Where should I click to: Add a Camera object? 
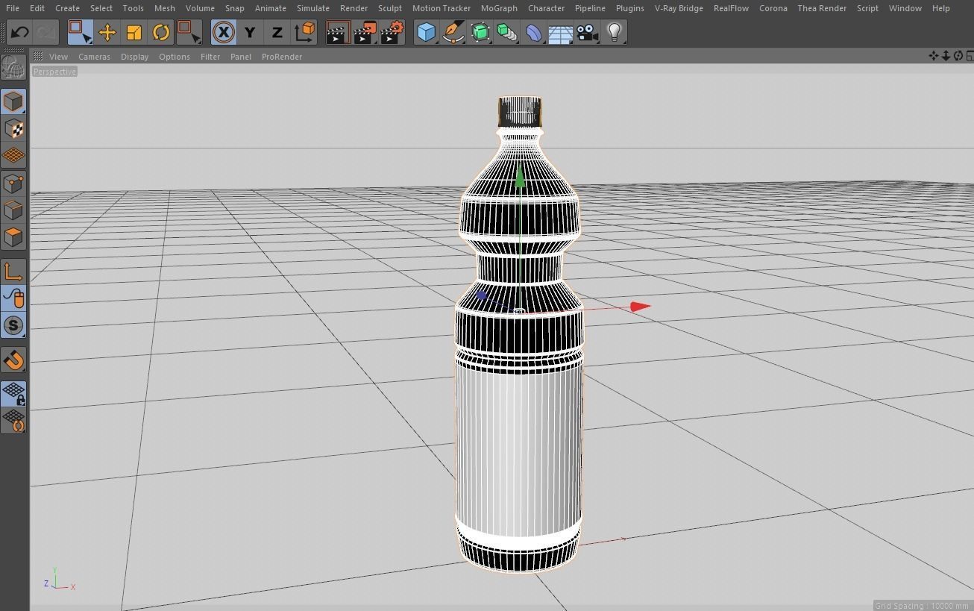588,32
